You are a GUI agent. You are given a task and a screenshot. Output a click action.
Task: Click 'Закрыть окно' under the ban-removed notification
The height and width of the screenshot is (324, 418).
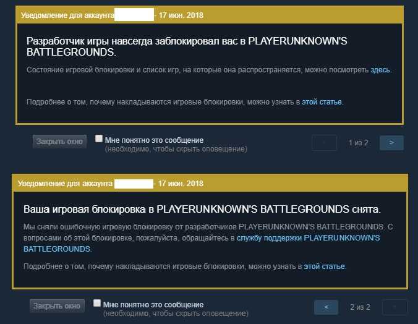[57, 306]
